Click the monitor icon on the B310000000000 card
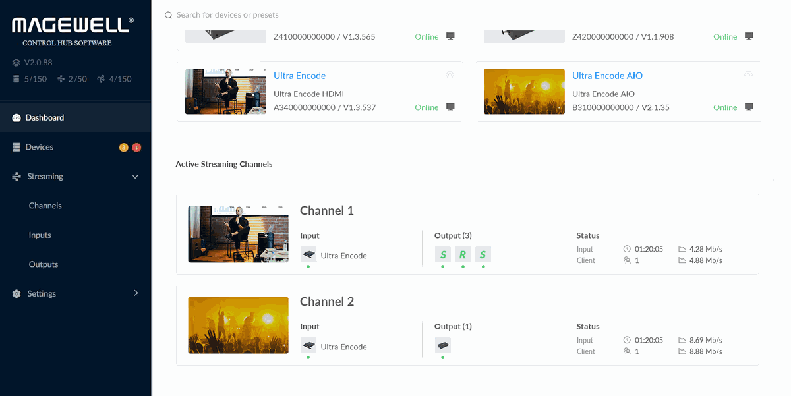 749,107
